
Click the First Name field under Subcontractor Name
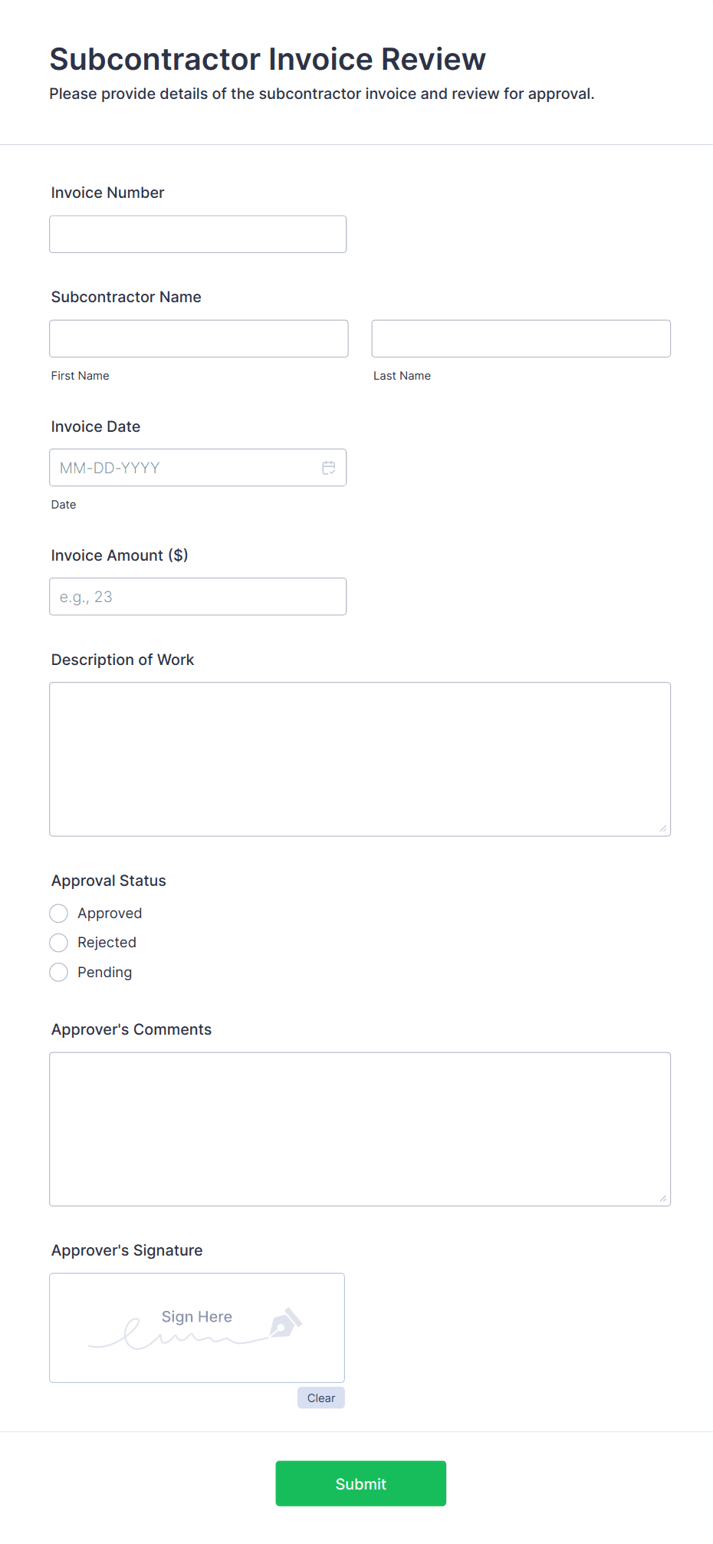click(x=198, y=338)
